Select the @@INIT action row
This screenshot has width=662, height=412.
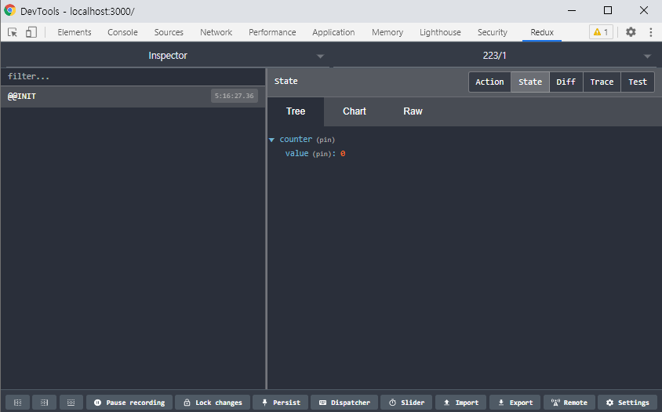[133, 97]
